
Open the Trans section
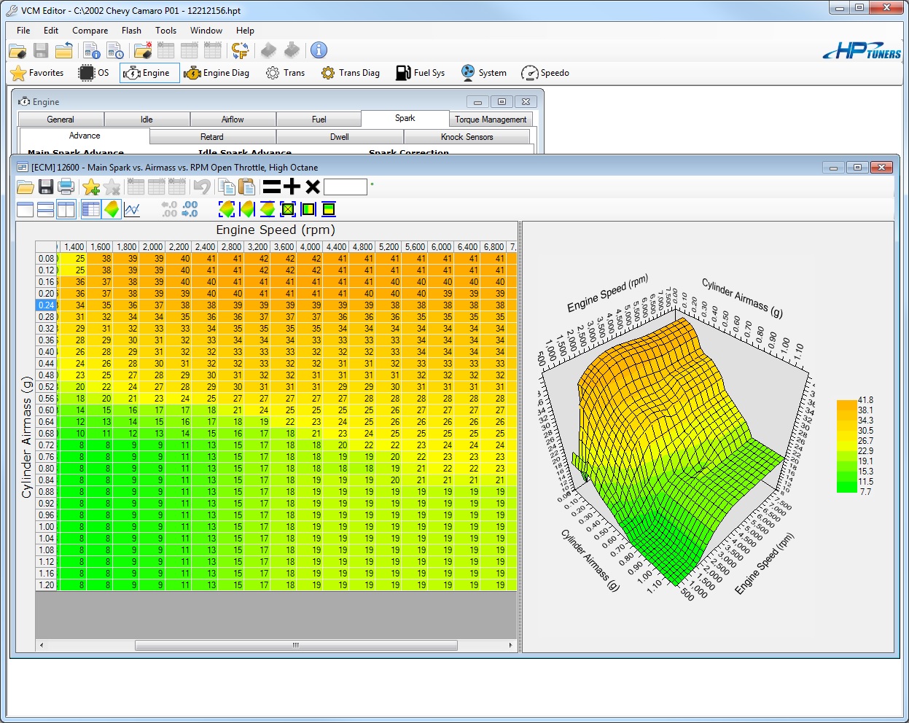(285, 73)
